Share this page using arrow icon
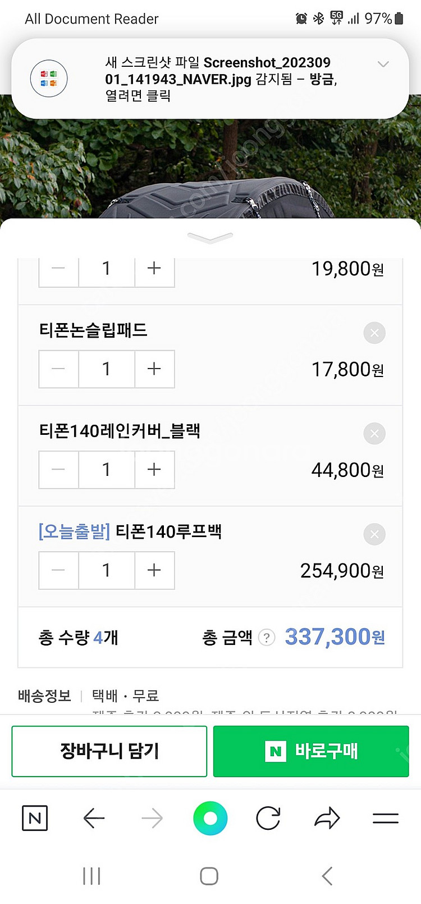The width and height of the screenshot is (421, 904). [327, 818]
